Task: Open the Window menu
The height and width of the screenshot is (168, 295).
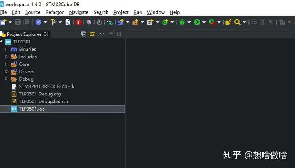Action: [156, 12]
